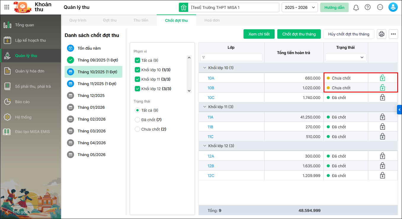The width and height of the screenshot is (402, 219).
Task: Open Quản lý hóa đơn in sidebar
Action: 30,71
